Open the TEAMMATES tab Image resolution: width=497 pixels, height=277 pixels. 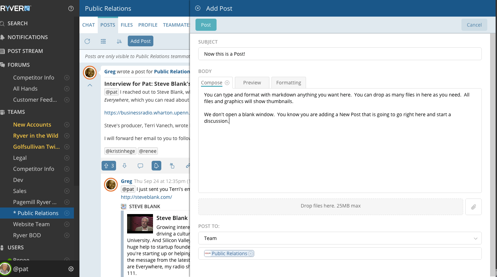(x=176, y=25)
